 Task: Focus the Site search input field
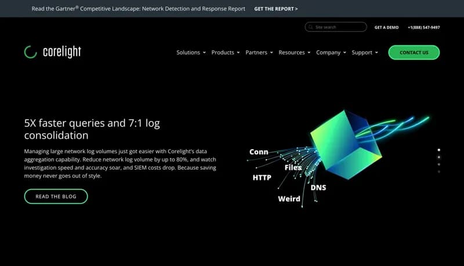(336, 27)
